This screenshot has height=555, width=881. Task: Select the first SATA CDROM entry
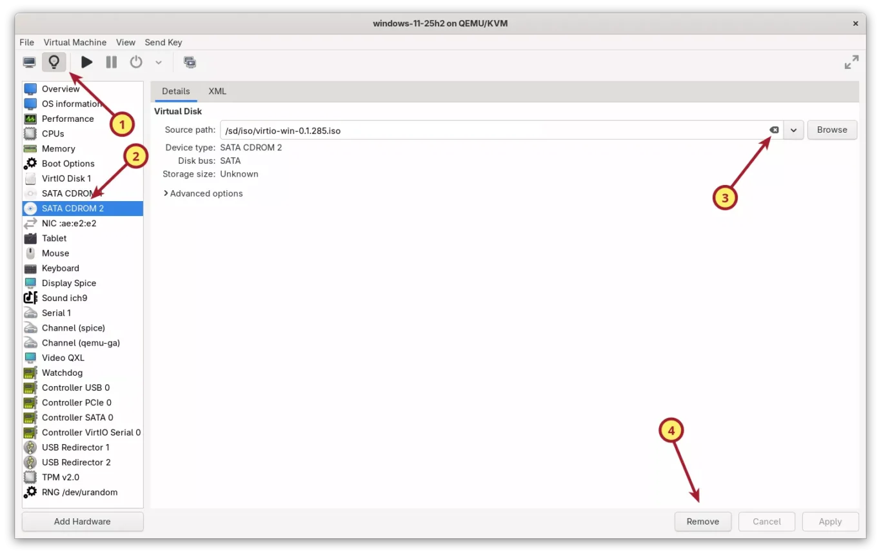pos(83,193)
